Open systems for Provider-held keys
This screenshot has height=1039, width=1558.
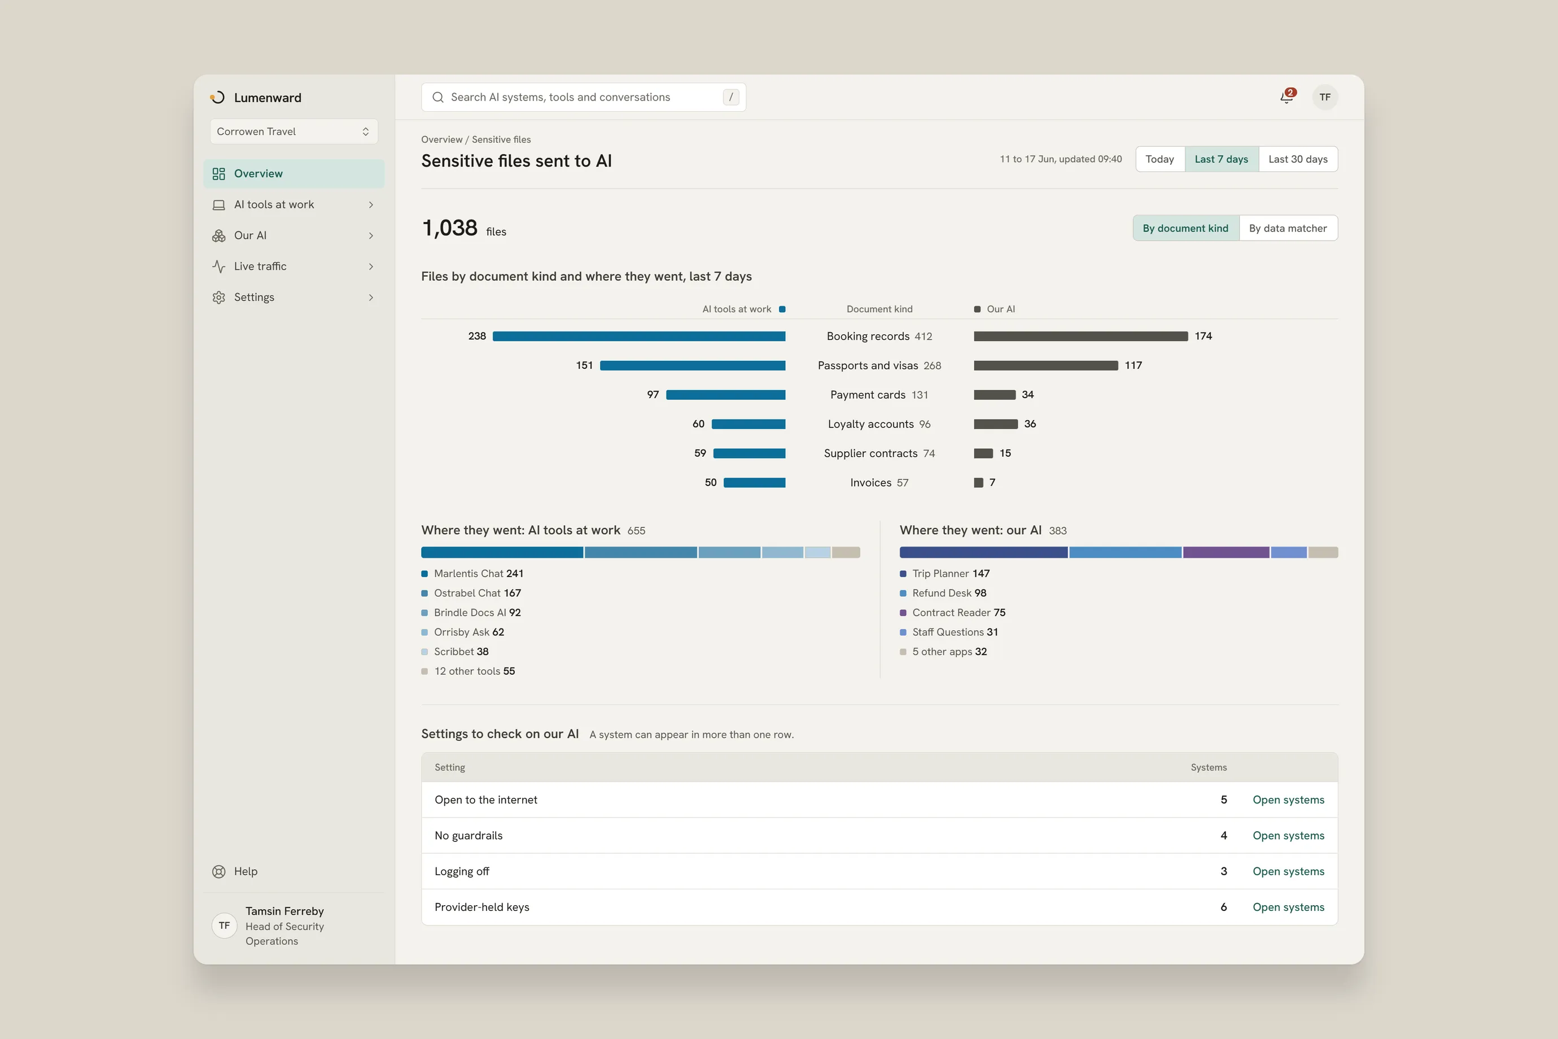tap(1288, 907)
